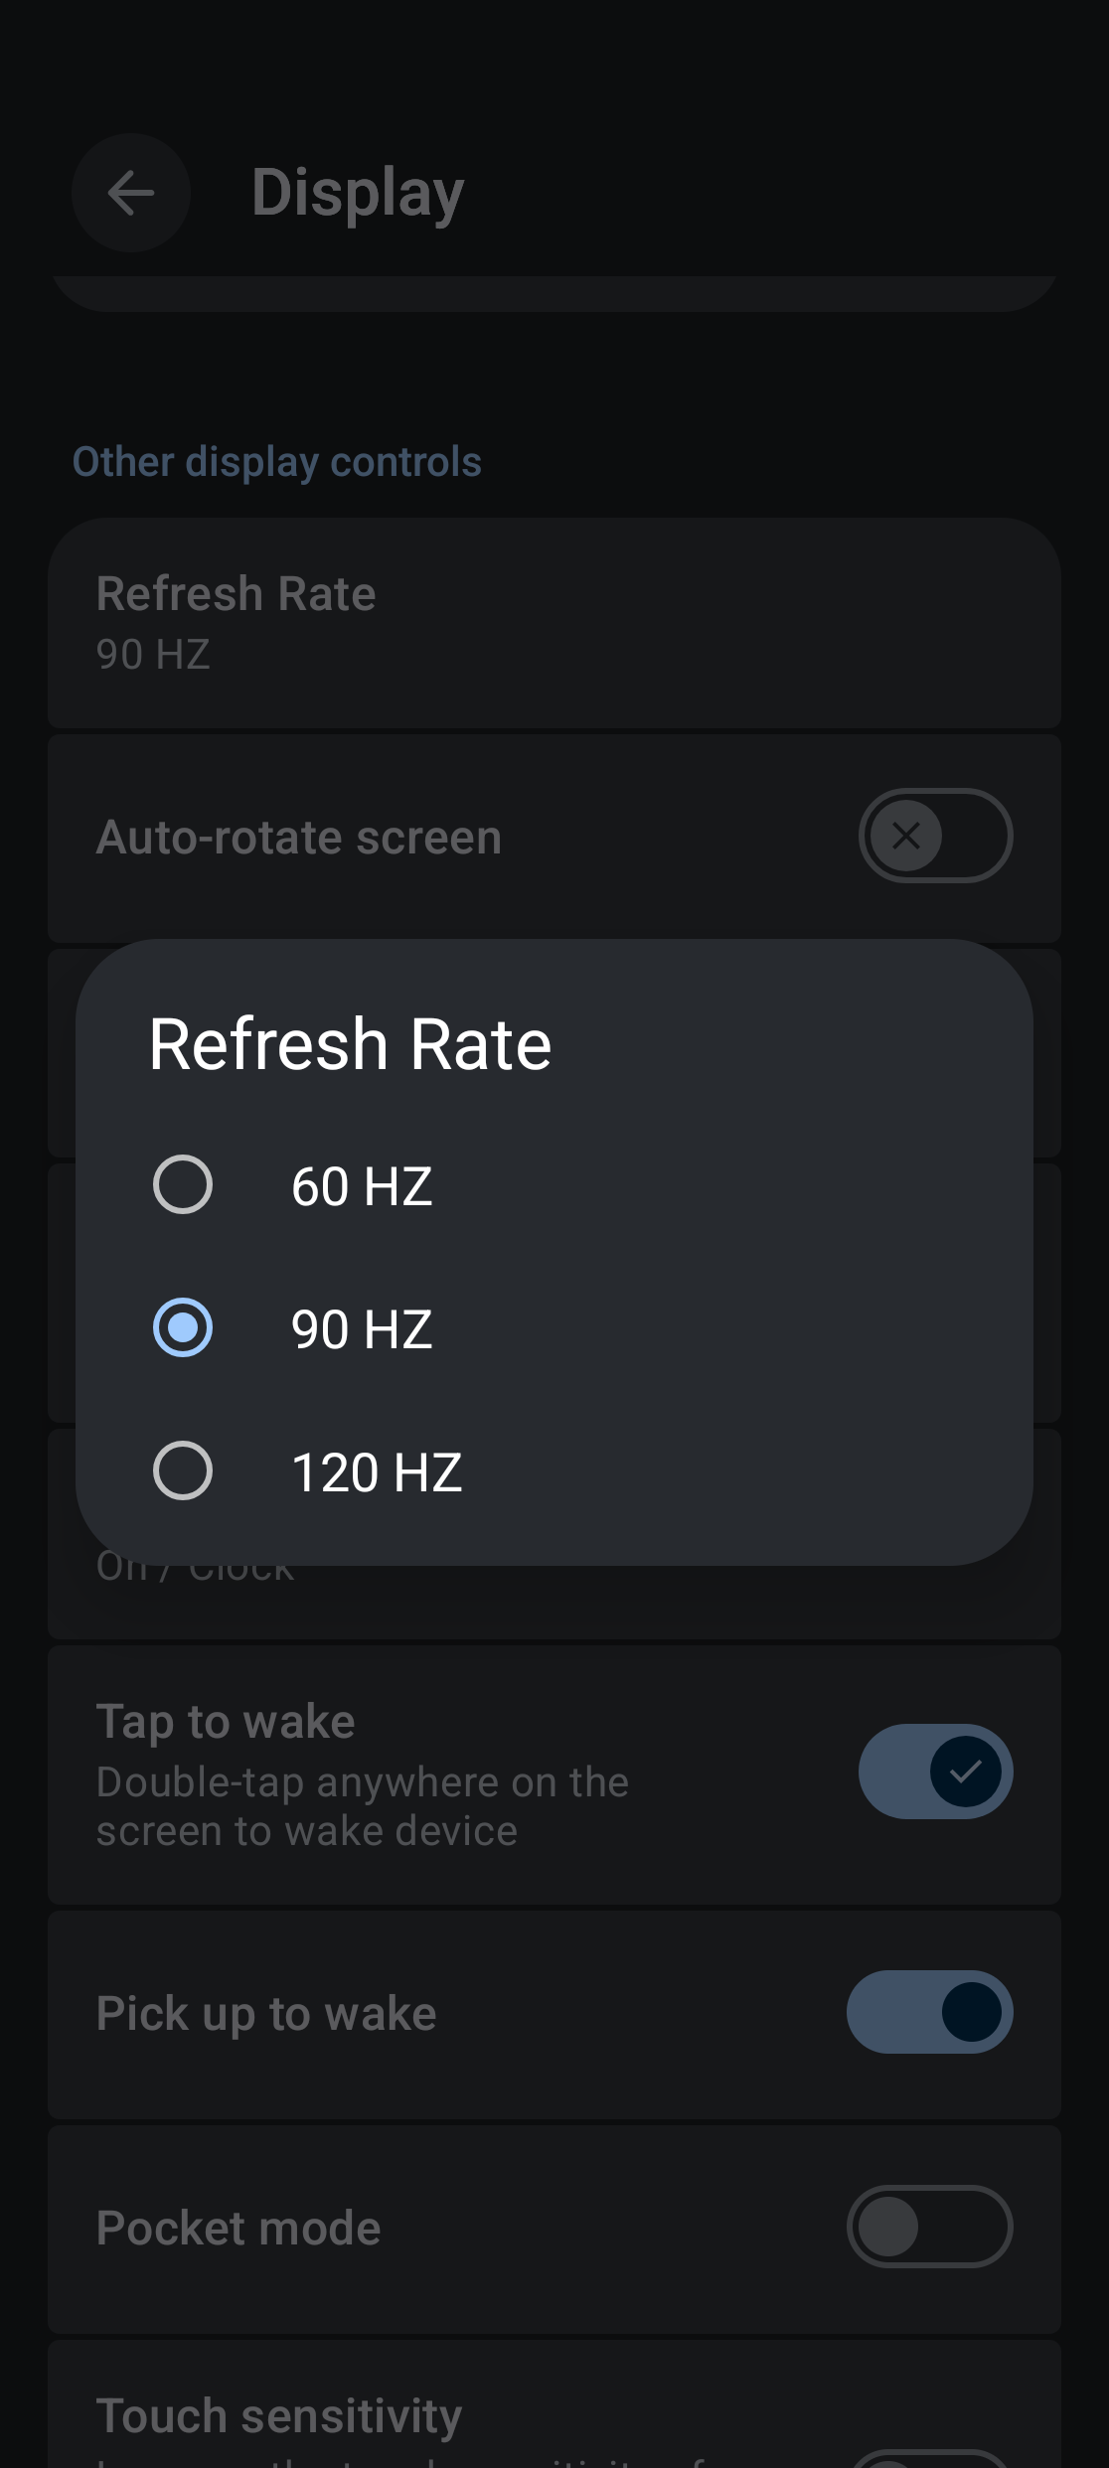Screen dimensions: 1109x2468
Task: Click the Pocket mode label
Action: (238, 2229)
